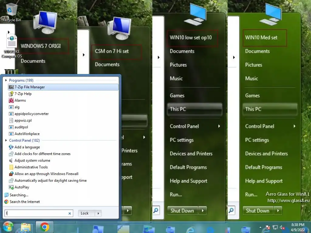Image resolution: width=311 pixels, height=233 pixels.
Task: Click the Windows Firewall allow-app icon
Action: (11, 174)
